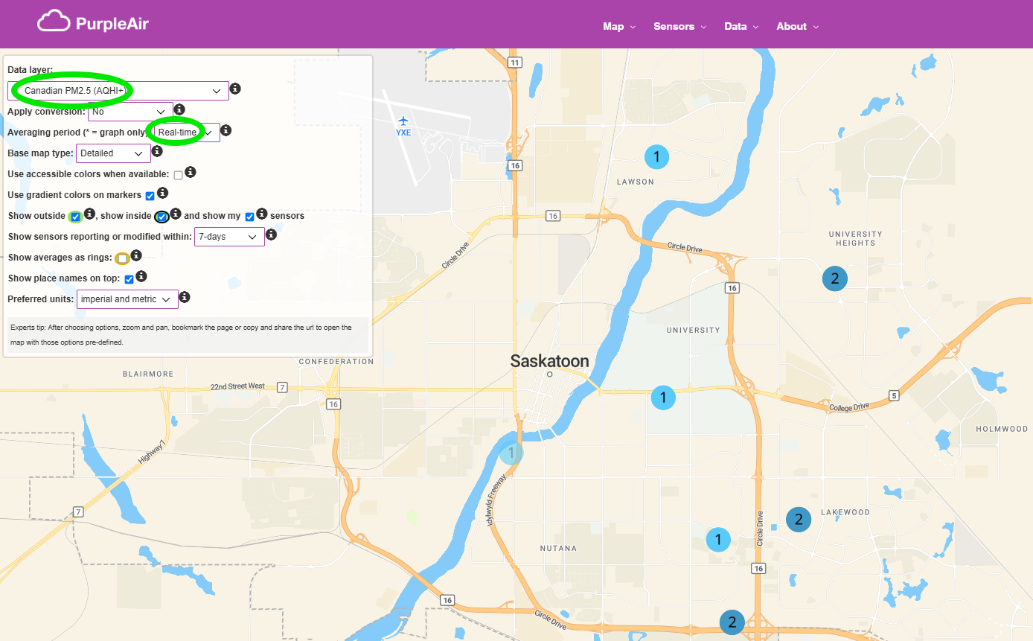
Task: Click CONFEDERATION neighborhood label
Action: (x=336, y=362)
